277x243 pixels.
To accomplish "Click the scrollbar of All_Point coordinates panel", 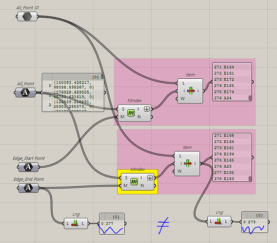I will tap(102, 76).
